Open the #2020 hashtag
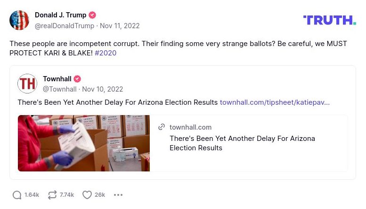Screen dimensions: 366x209 click(106, 53)
